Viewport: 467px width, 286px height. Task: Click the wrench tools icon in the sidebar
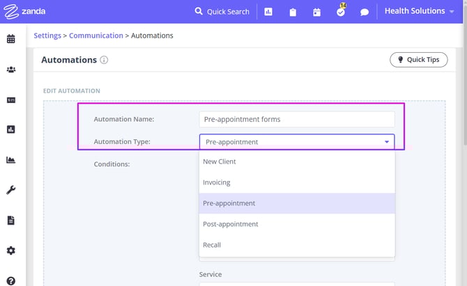11,190
